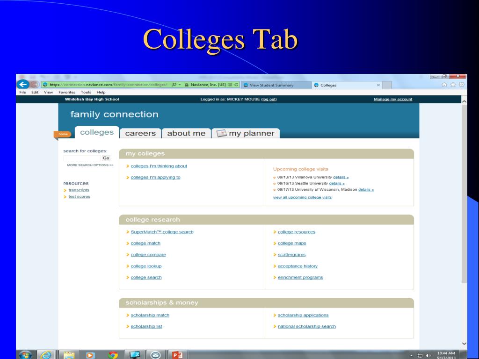
Task: Close the Colleges browser tab
Action: (378, 85)
